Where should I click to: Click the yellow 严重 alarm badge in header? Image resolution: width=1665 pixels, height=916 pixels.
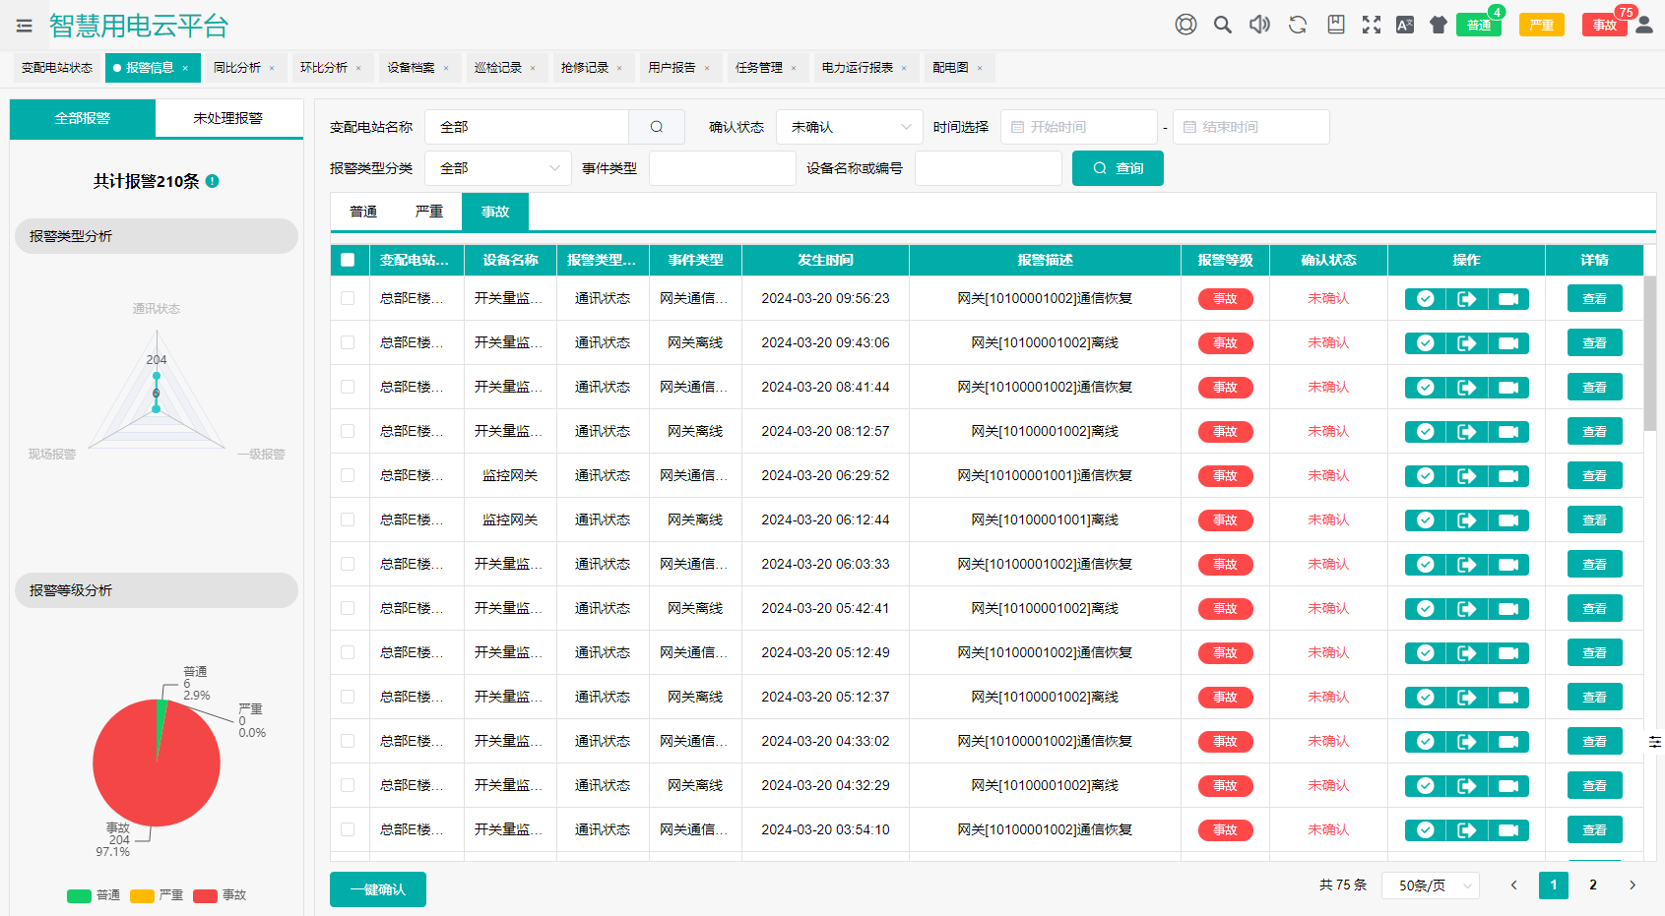[1542, 25]
